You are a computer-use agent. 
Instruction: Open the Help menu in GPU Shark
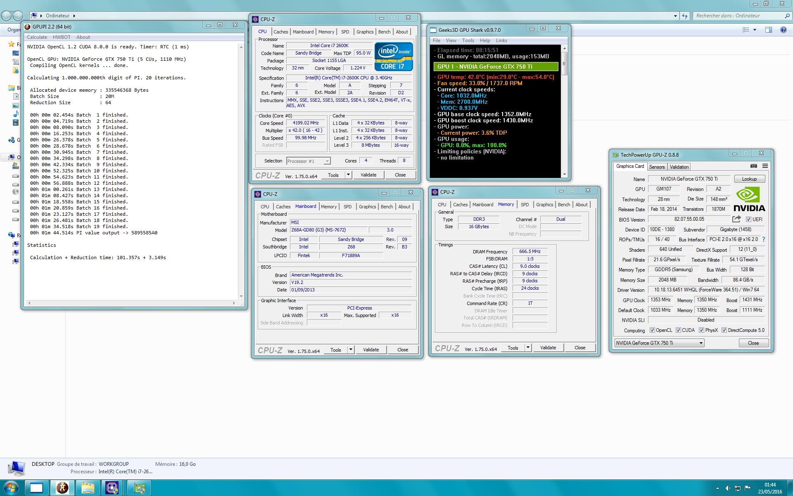[485, 41]
